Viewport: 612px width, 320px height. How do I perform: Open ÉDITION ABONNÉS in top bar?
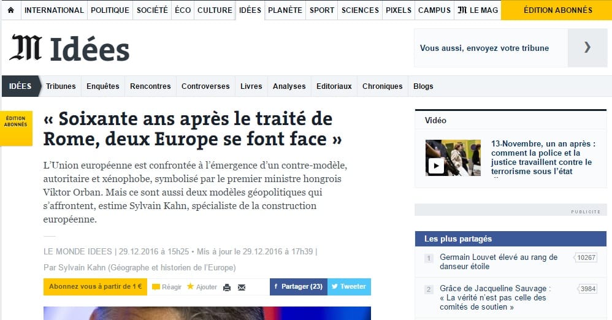[557, 10]
